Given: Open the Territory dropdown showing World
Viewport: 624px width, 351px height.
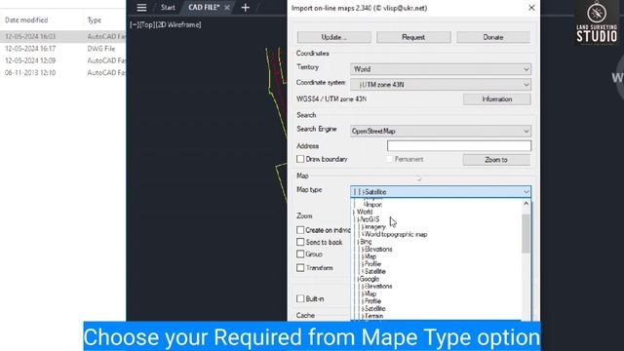Looking at the screenshot, I should (x=441, y=69).
